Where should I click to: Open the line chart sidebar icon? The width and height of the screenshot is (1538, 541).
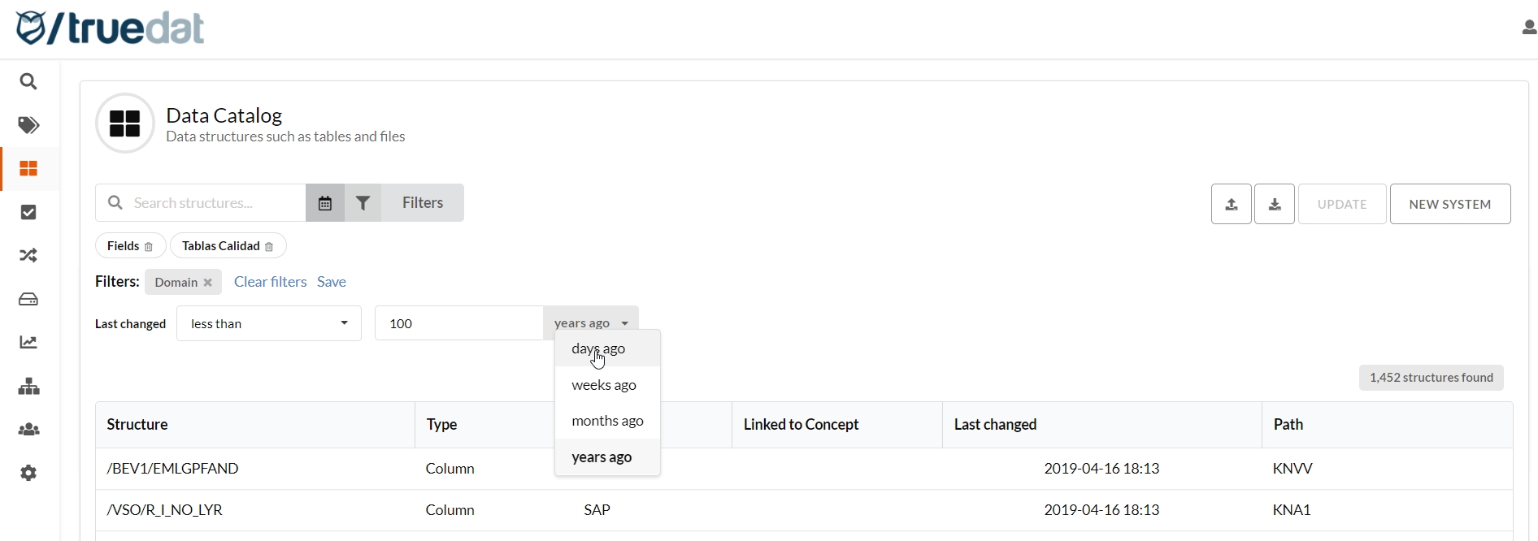tap(28, 343)
